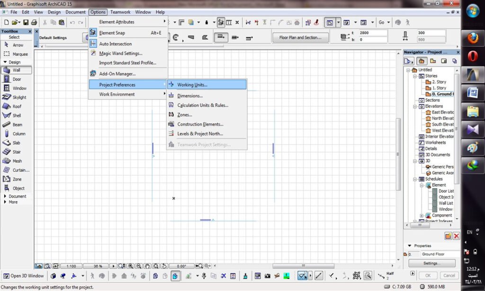
Task: Open Working Units preferences
Action: (192, 85)
